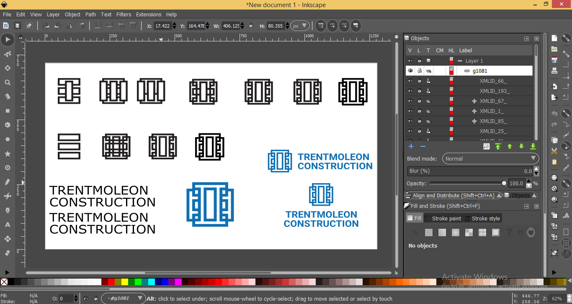Image resolution: width=572 pixels, height=304 pixels.
Task: Toggle lock icon of XMLID_193_
Action: click(x=419, y=91)
